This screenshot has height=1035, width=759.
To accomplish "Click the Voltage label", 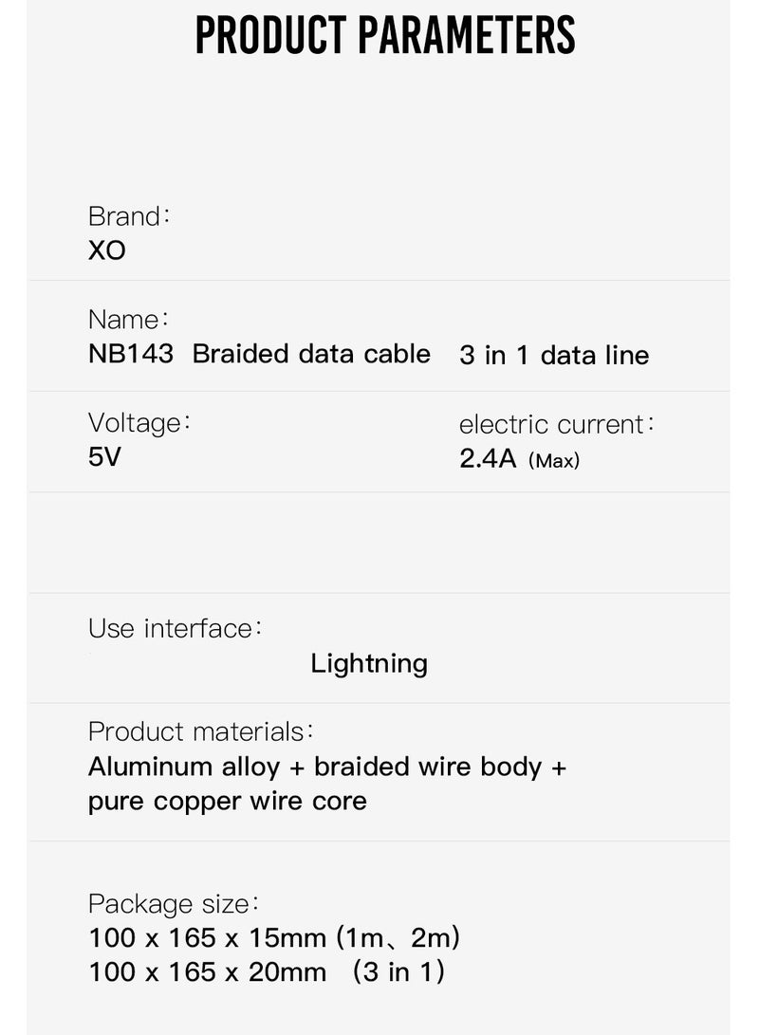I will click(139, 423).
